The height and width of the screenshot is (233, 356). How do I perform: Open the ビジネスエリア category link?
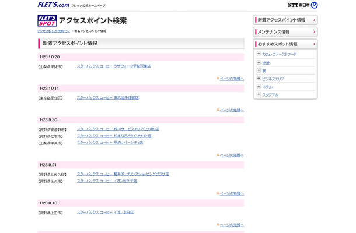[273, 79]
